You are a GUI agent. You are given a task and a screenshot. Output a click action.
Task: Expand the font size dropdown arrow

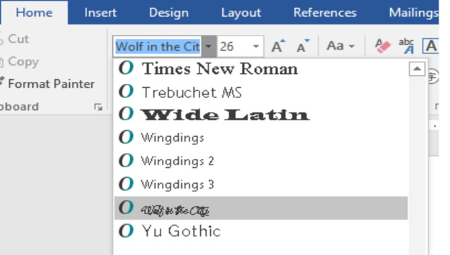(x=256, y=46)
